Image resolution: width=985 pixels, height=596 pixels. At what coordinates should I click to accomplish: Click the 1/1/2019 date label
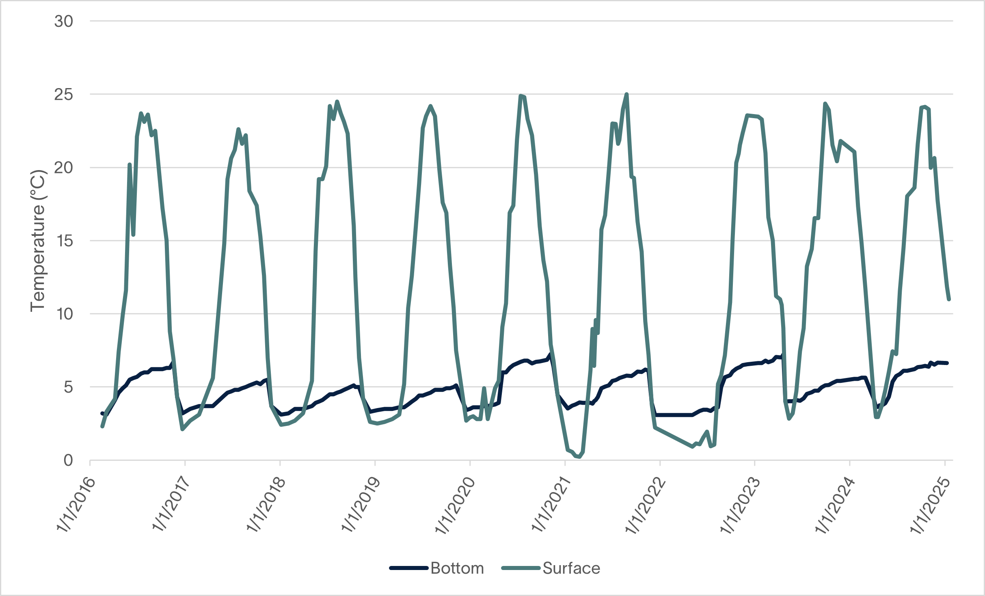click(x=361, y=504)
